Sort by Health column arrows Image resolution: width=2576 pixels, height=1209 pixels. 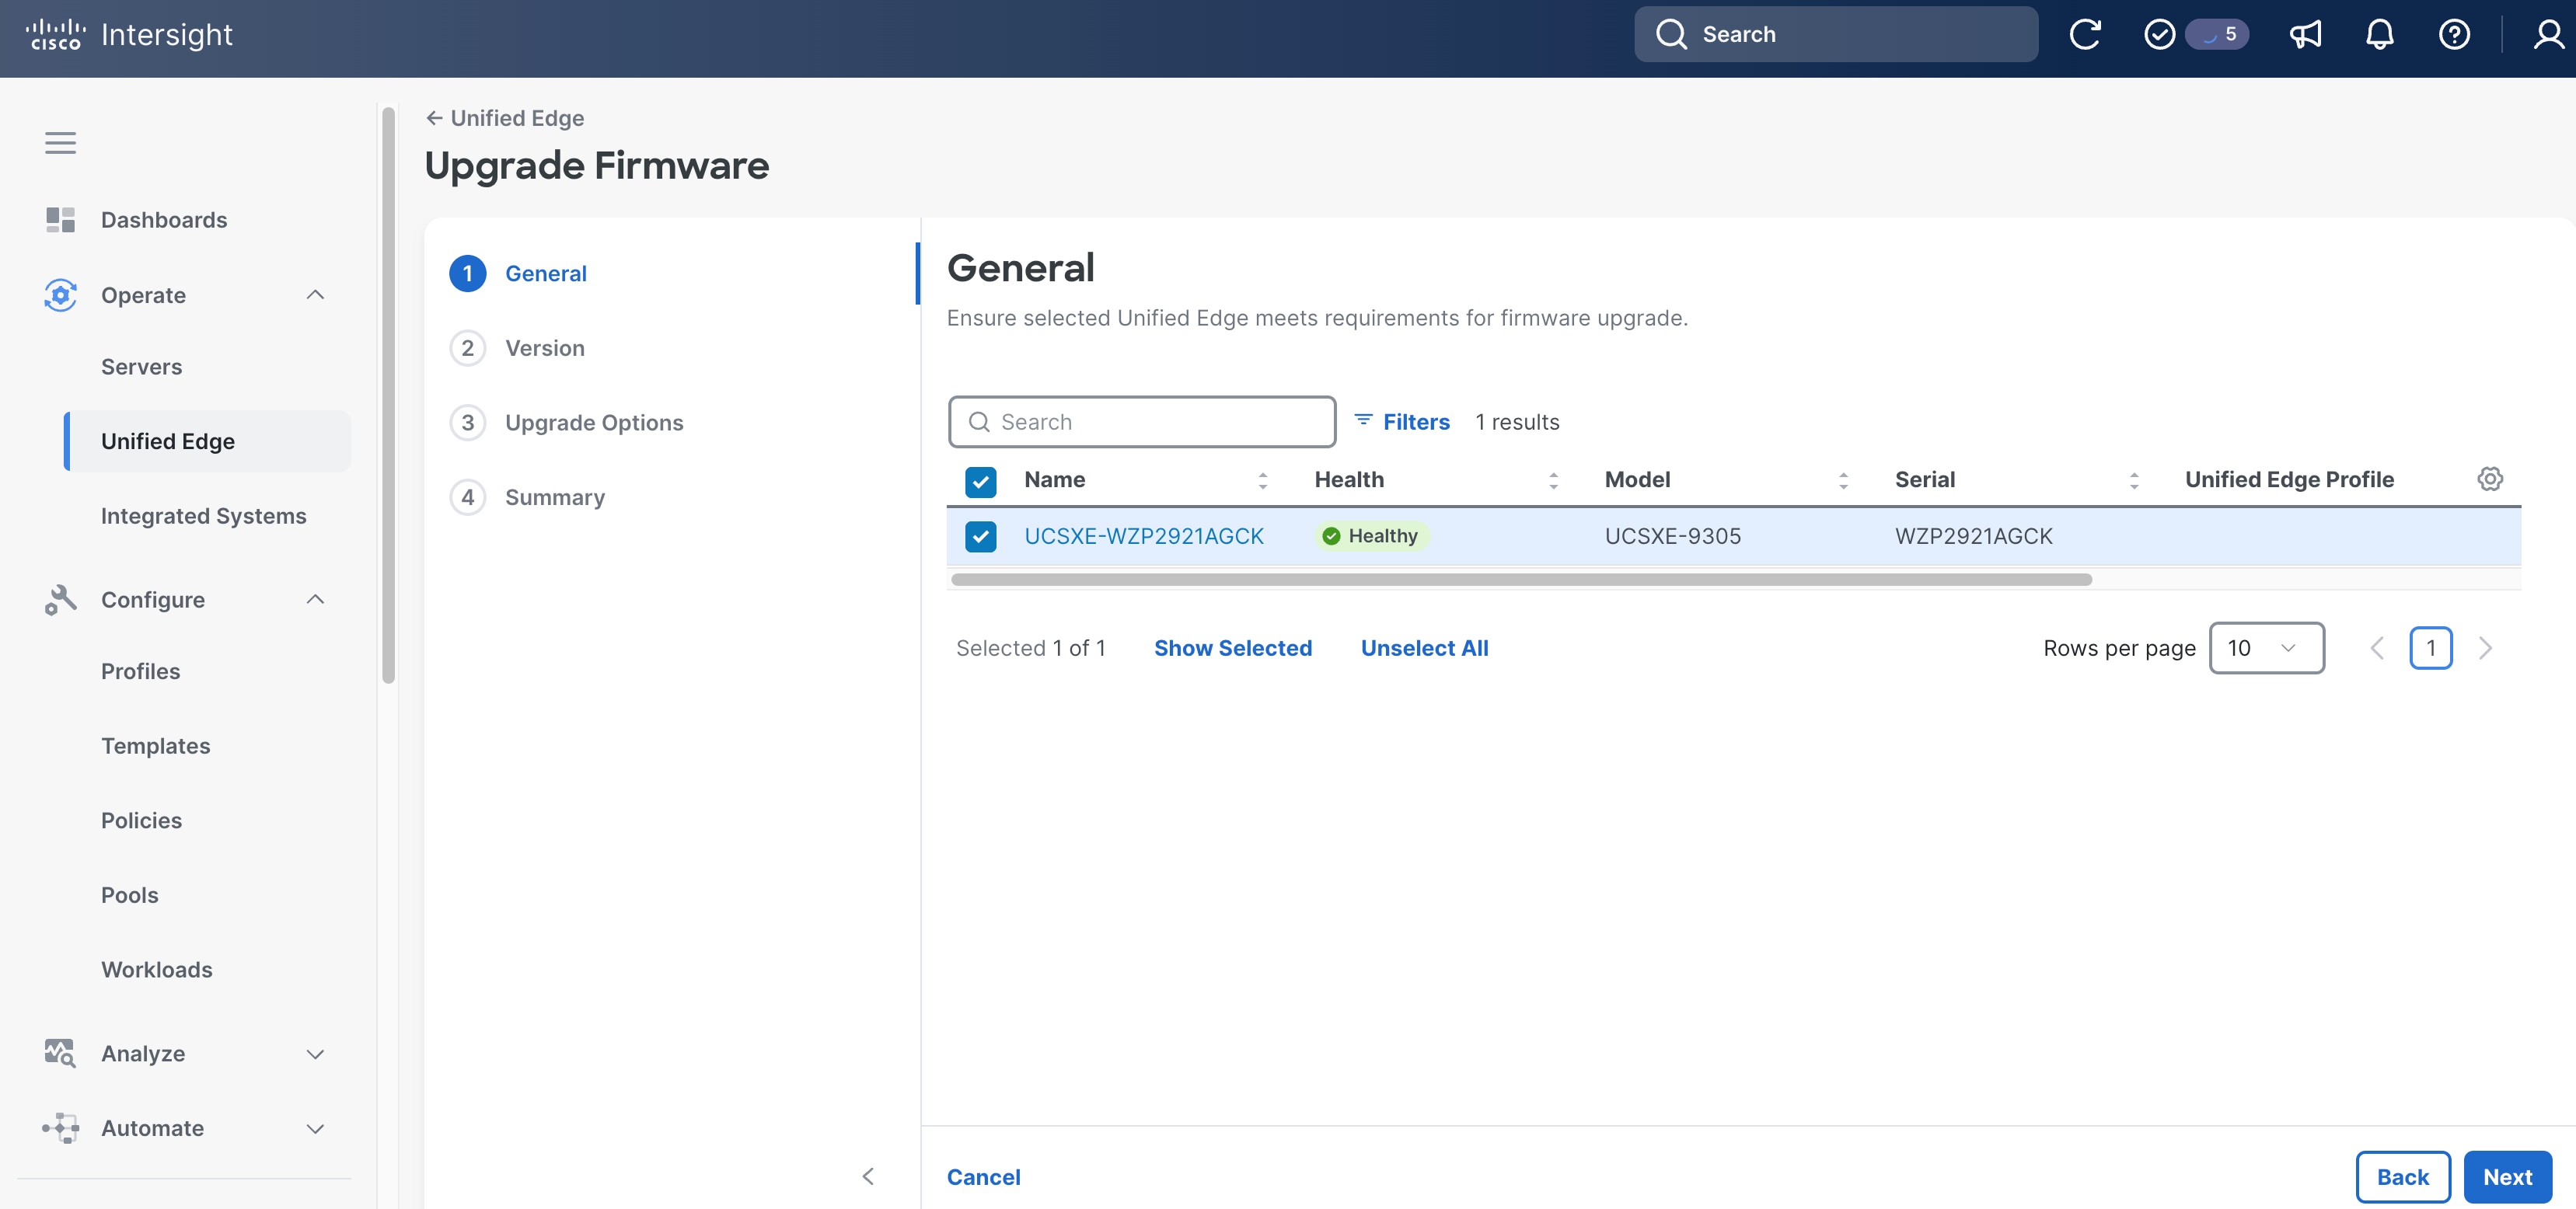1553,480
